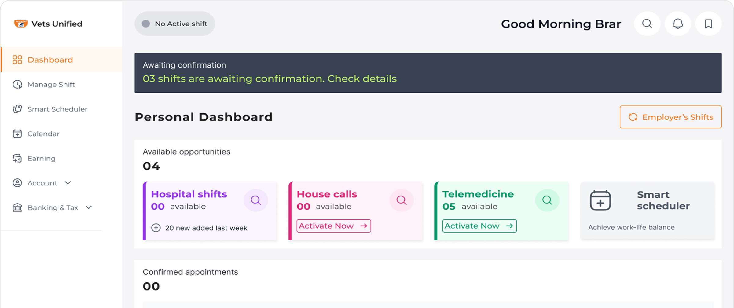Search Telemedicine magnifier icon
The image size is (734, 308).
coord(547,200)
